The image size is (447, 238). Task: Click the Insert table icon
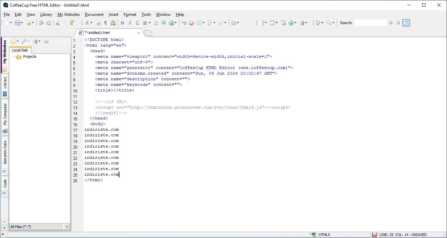199,23
